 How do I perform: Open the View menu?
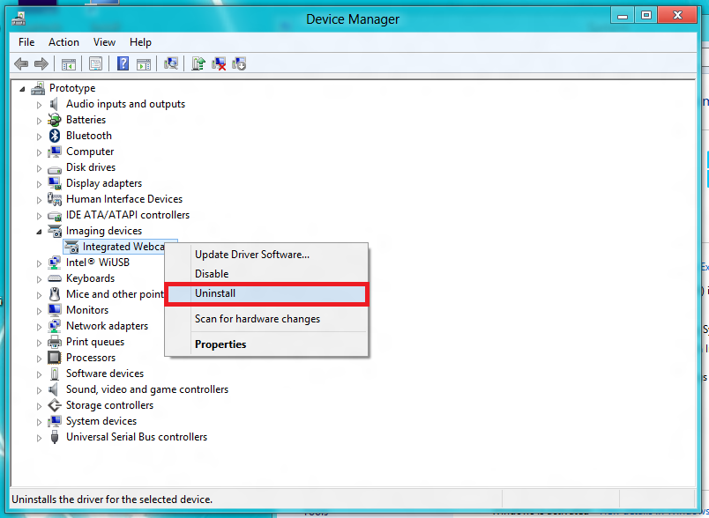[x=104, y=42]
